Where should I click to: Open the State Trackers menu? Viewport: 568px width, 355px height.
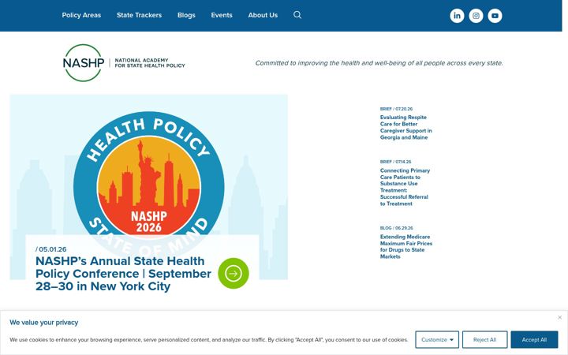pos(139,15)
